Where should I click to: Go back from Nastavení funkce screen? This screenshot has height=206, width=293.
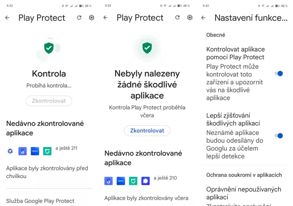pos(204,18)
